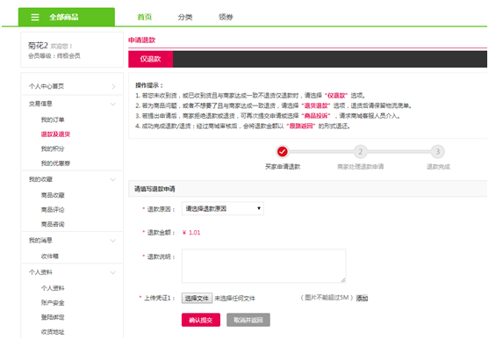Screen dimensions: 489x340
Task: Click chevron next to 个人中心首页
Action: click(x=113, y=87)
